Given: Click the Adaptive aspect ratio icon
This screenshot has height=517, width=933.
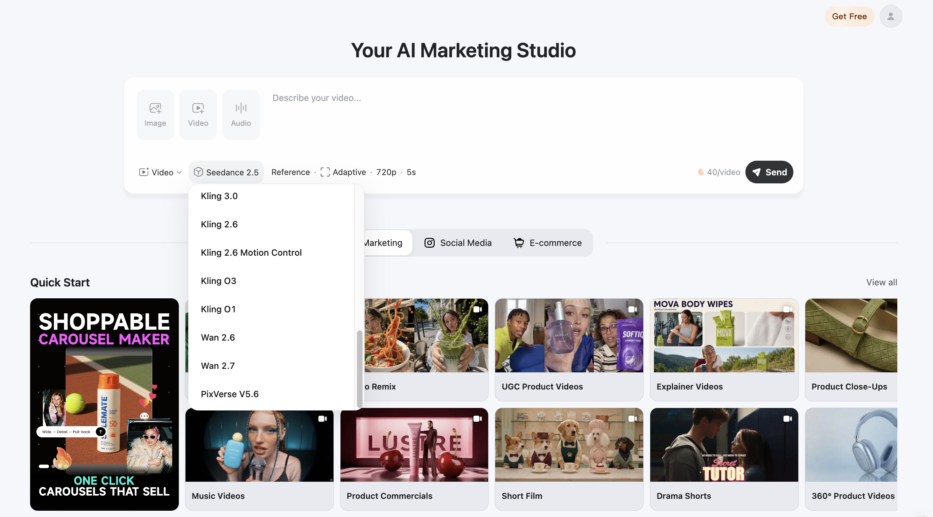Looking at the screenshot, I should click(x=325, y=172).
